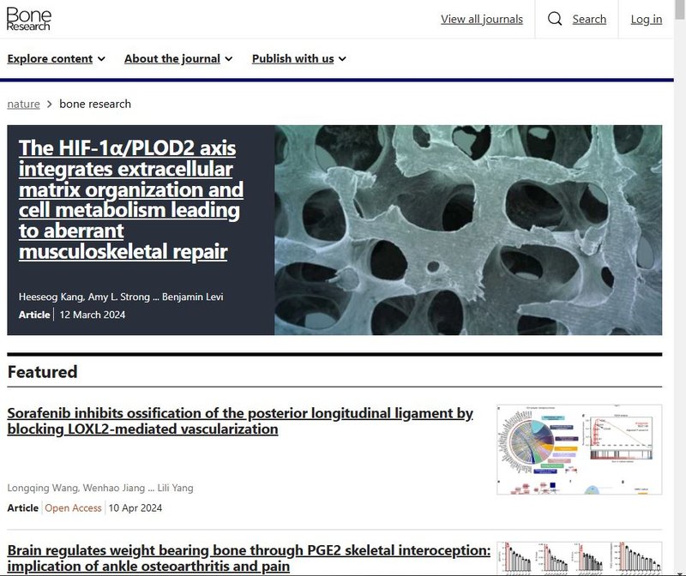
Task: Click the breadcrumb chevron separator arrow
Action: click(x=50, y=104)
